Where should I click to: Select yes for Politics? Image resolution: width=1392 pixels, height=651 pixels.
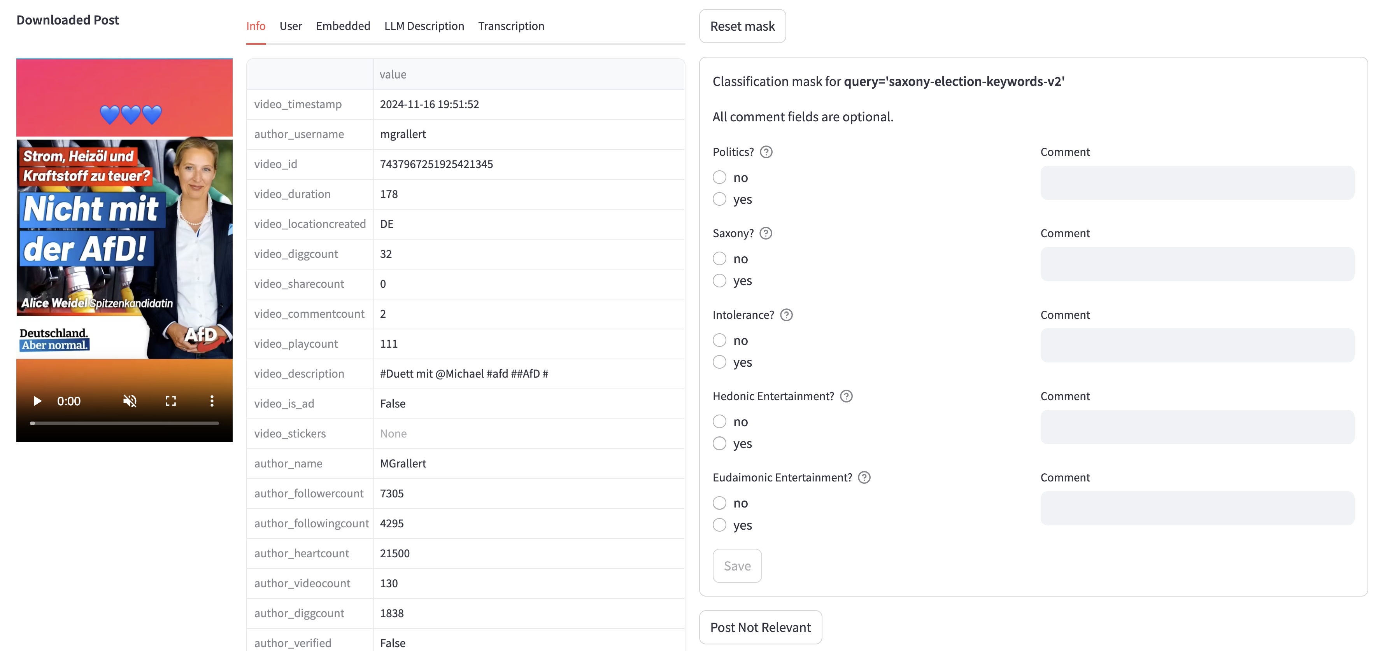coord(719,199)
